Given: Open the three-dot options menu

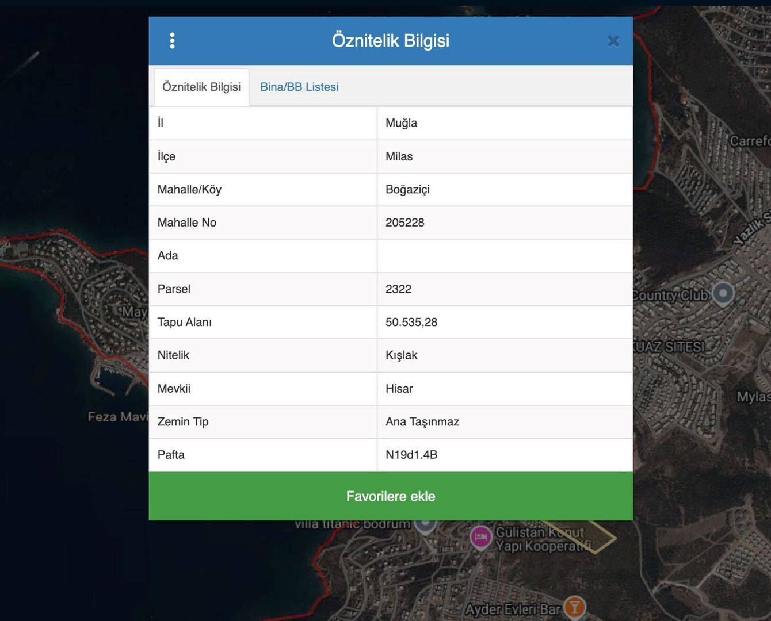Looking at the screenshot, I should pyautogui.click(x=172, y=41).
